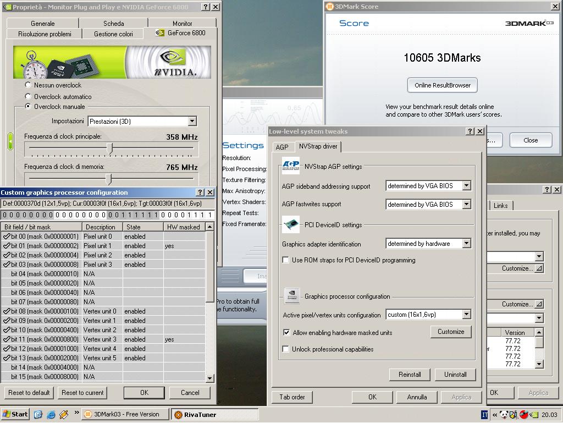Switch to the AGP tab

pos(282,147)
